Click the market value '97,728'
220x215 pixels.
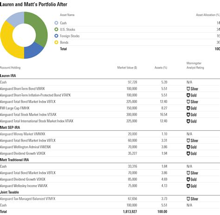pos(132,82)
